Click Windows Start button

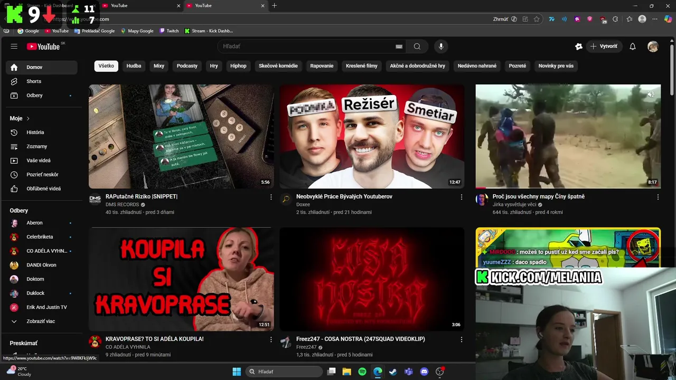[237, 372]
